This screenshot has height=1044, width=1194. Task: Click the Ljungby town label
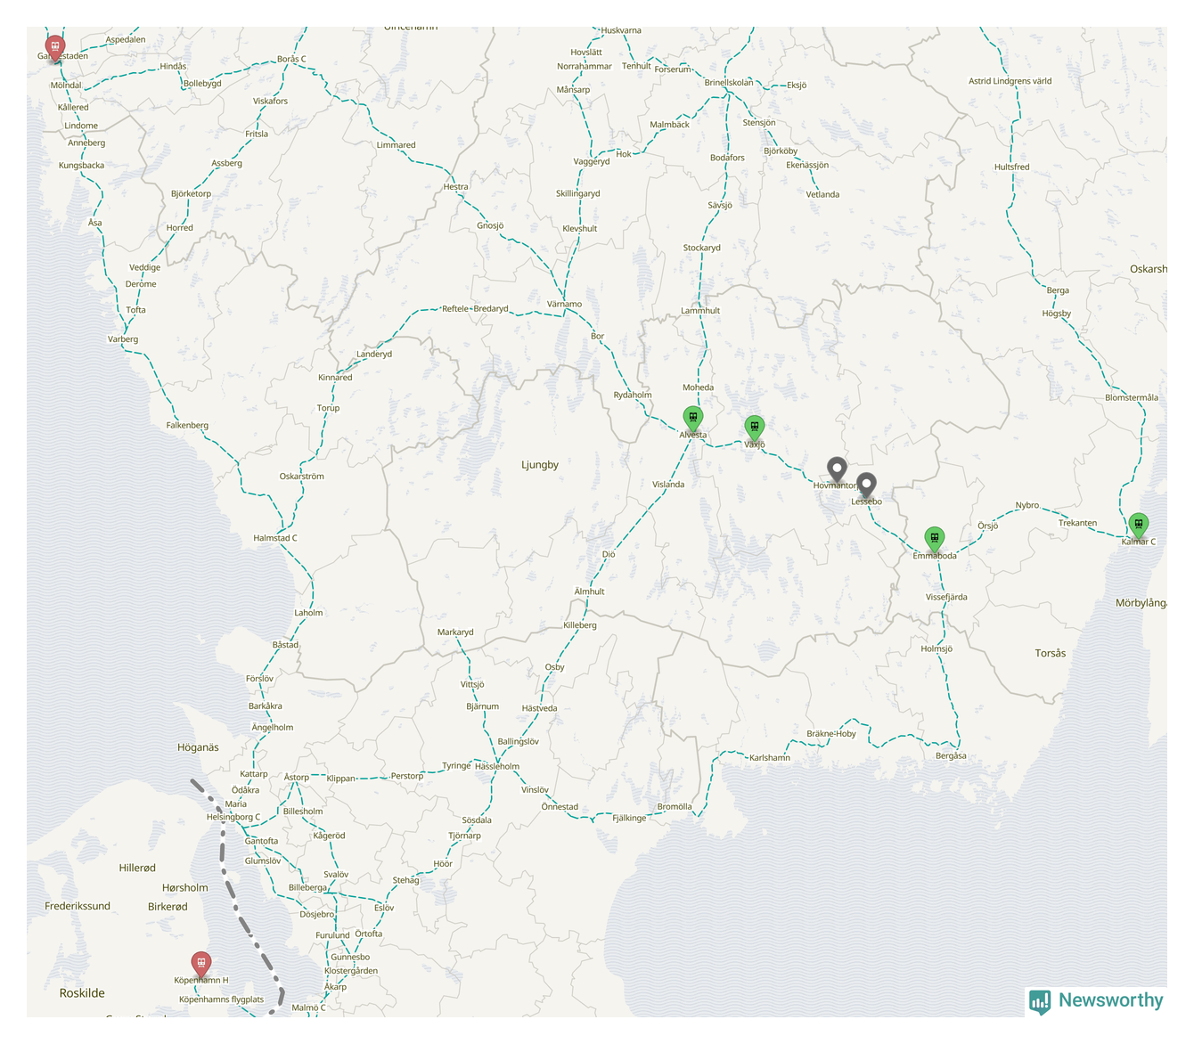tap(540, 465)
